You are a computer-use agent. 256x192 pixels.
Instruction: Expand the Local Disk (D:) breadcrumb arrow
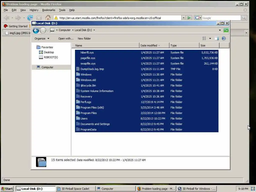pyautogui.click(x=94, y=30)
